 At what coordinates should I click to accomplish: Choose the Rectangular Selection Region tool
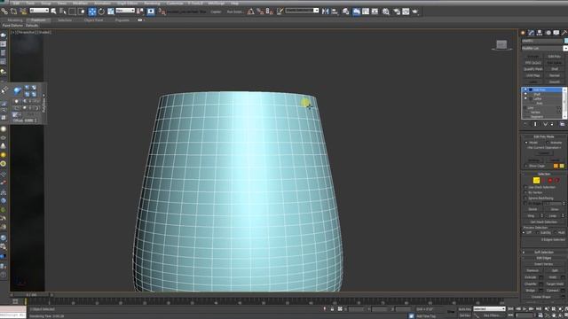pyautogui.click(x=72, y=12)
